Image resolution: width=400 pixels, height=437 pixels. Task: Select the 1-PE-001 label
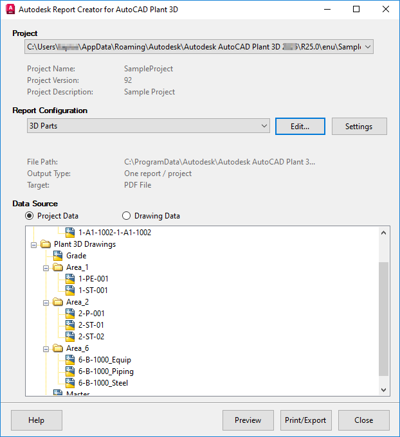(x=93, y=279)
